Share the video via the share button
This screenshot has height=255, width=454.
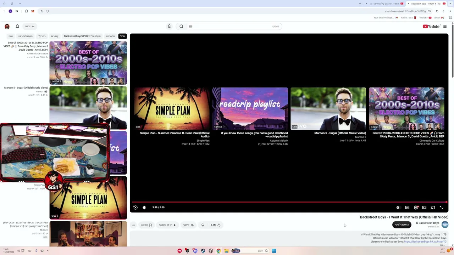tap(188, 225)
